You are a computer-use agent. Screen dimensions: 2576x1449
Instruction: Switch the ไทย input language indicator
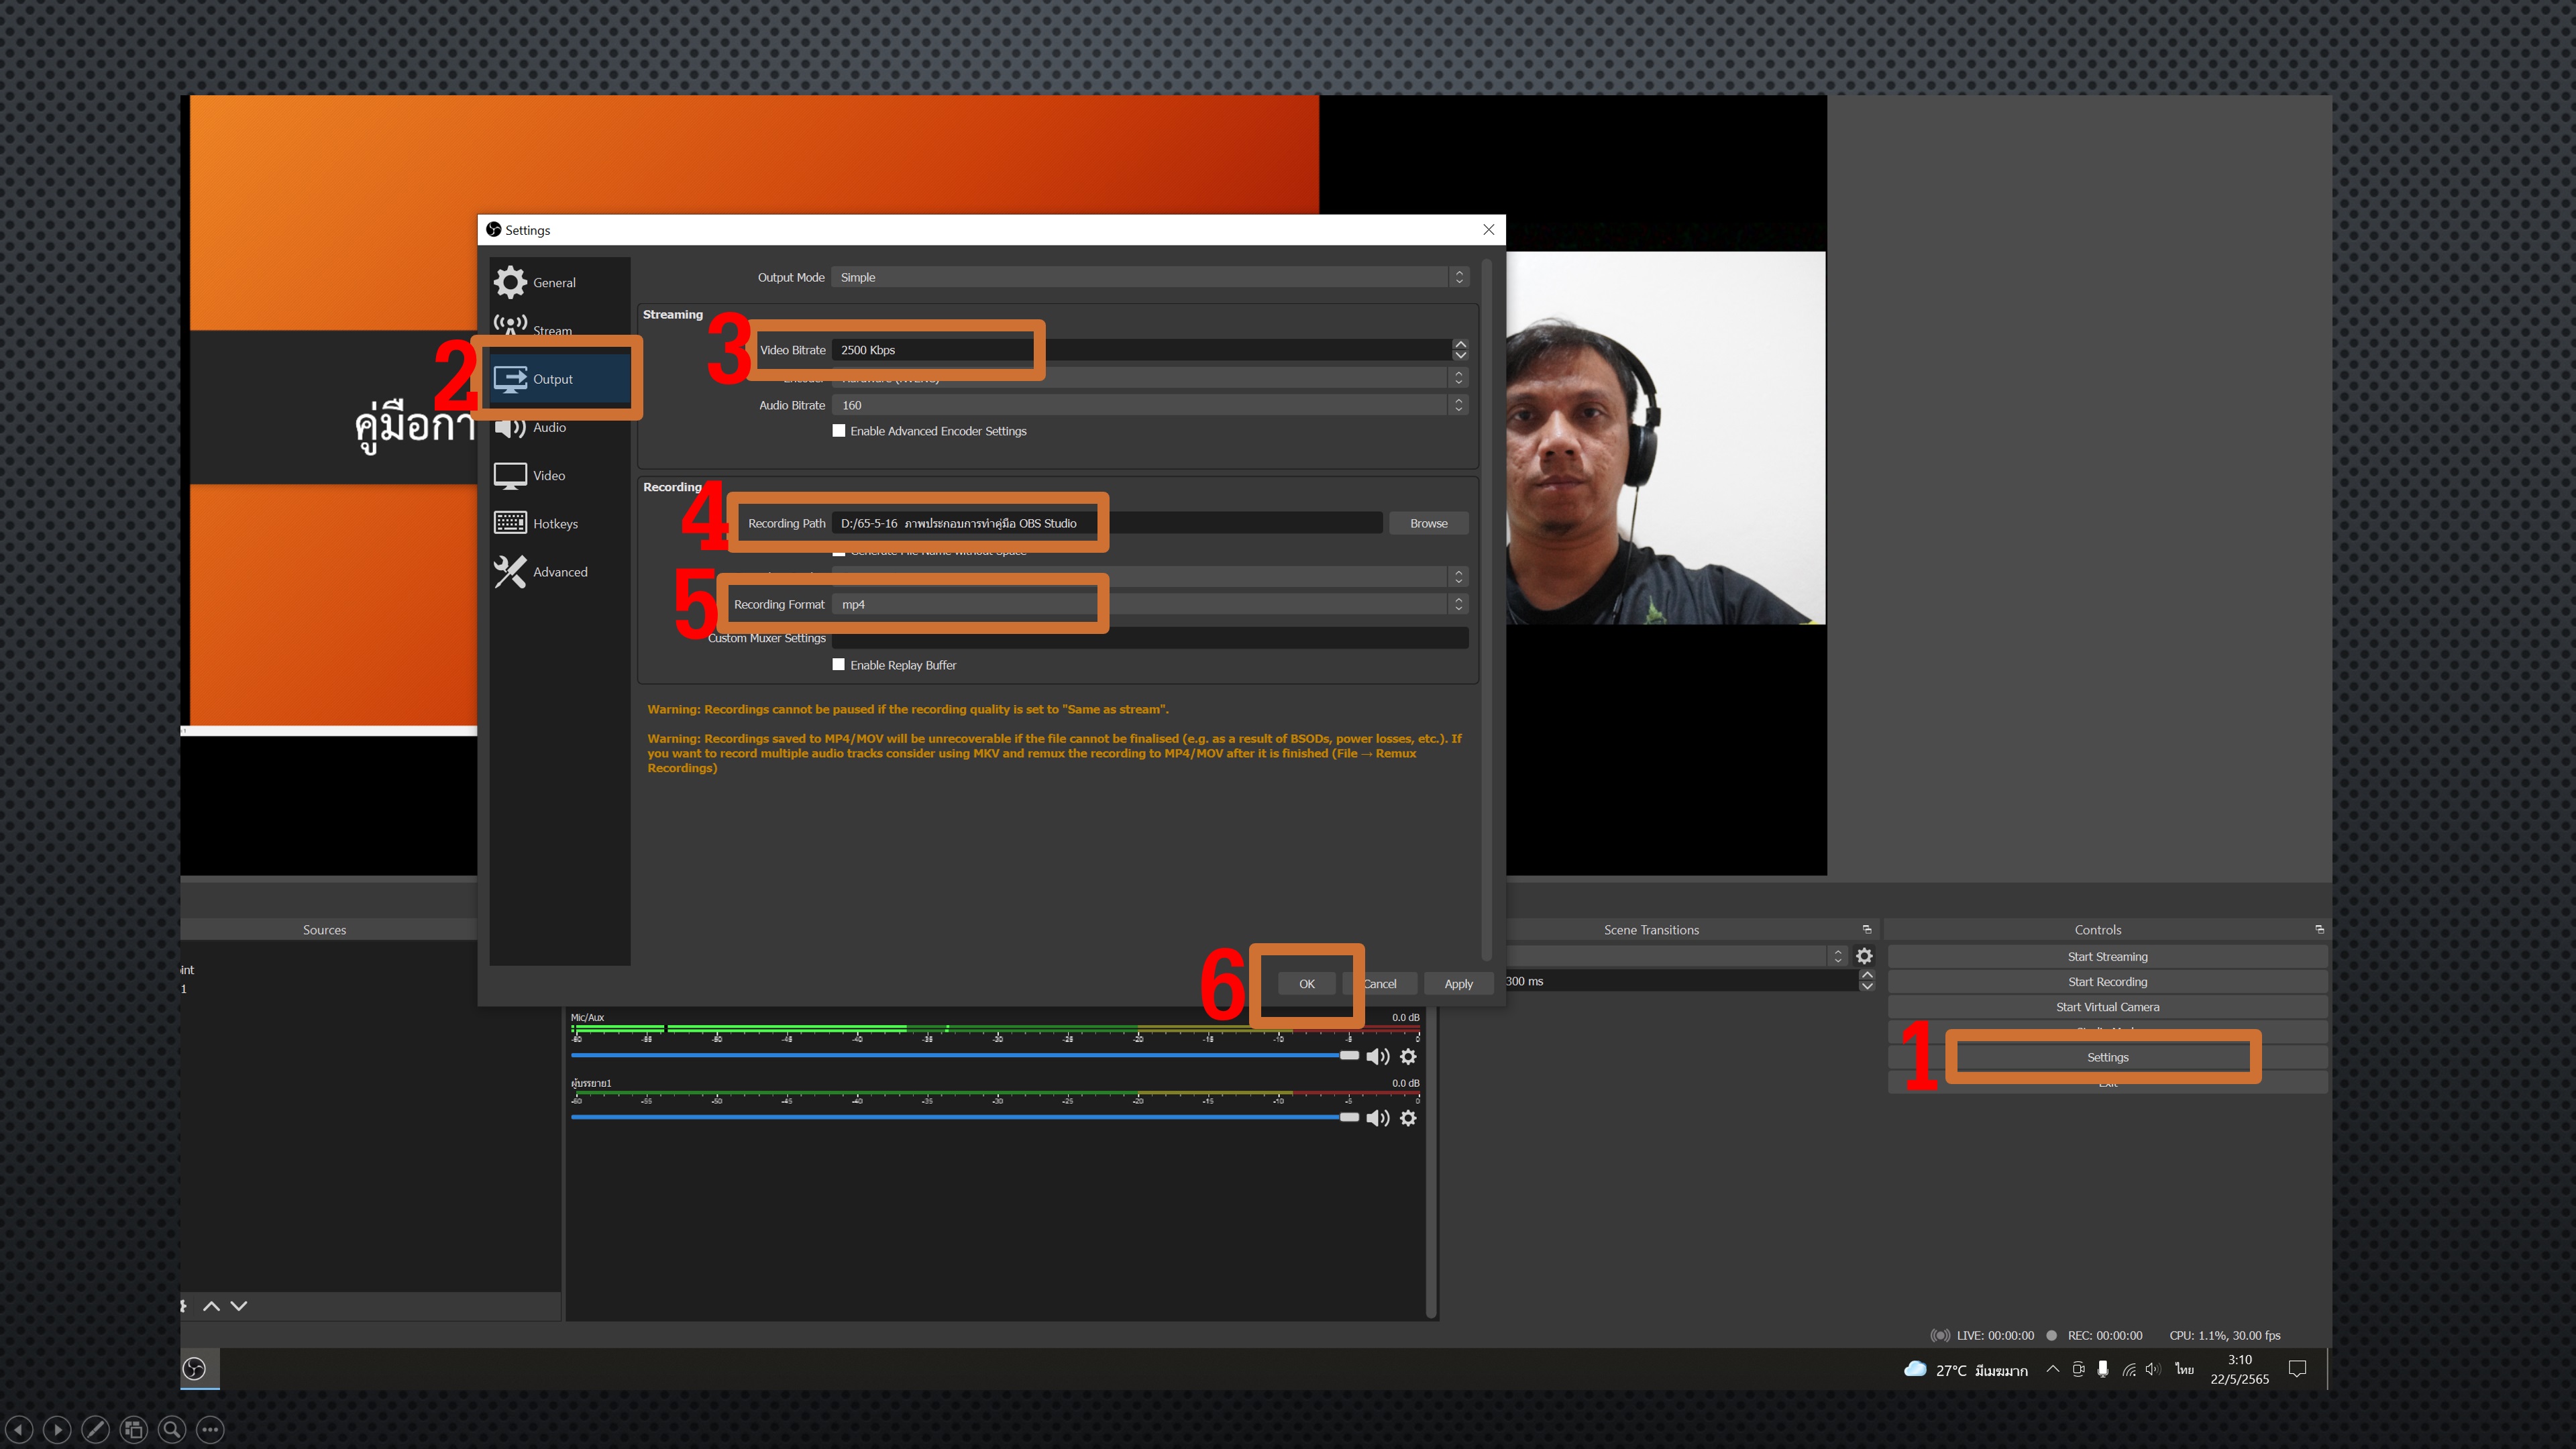point(2184,1369)
